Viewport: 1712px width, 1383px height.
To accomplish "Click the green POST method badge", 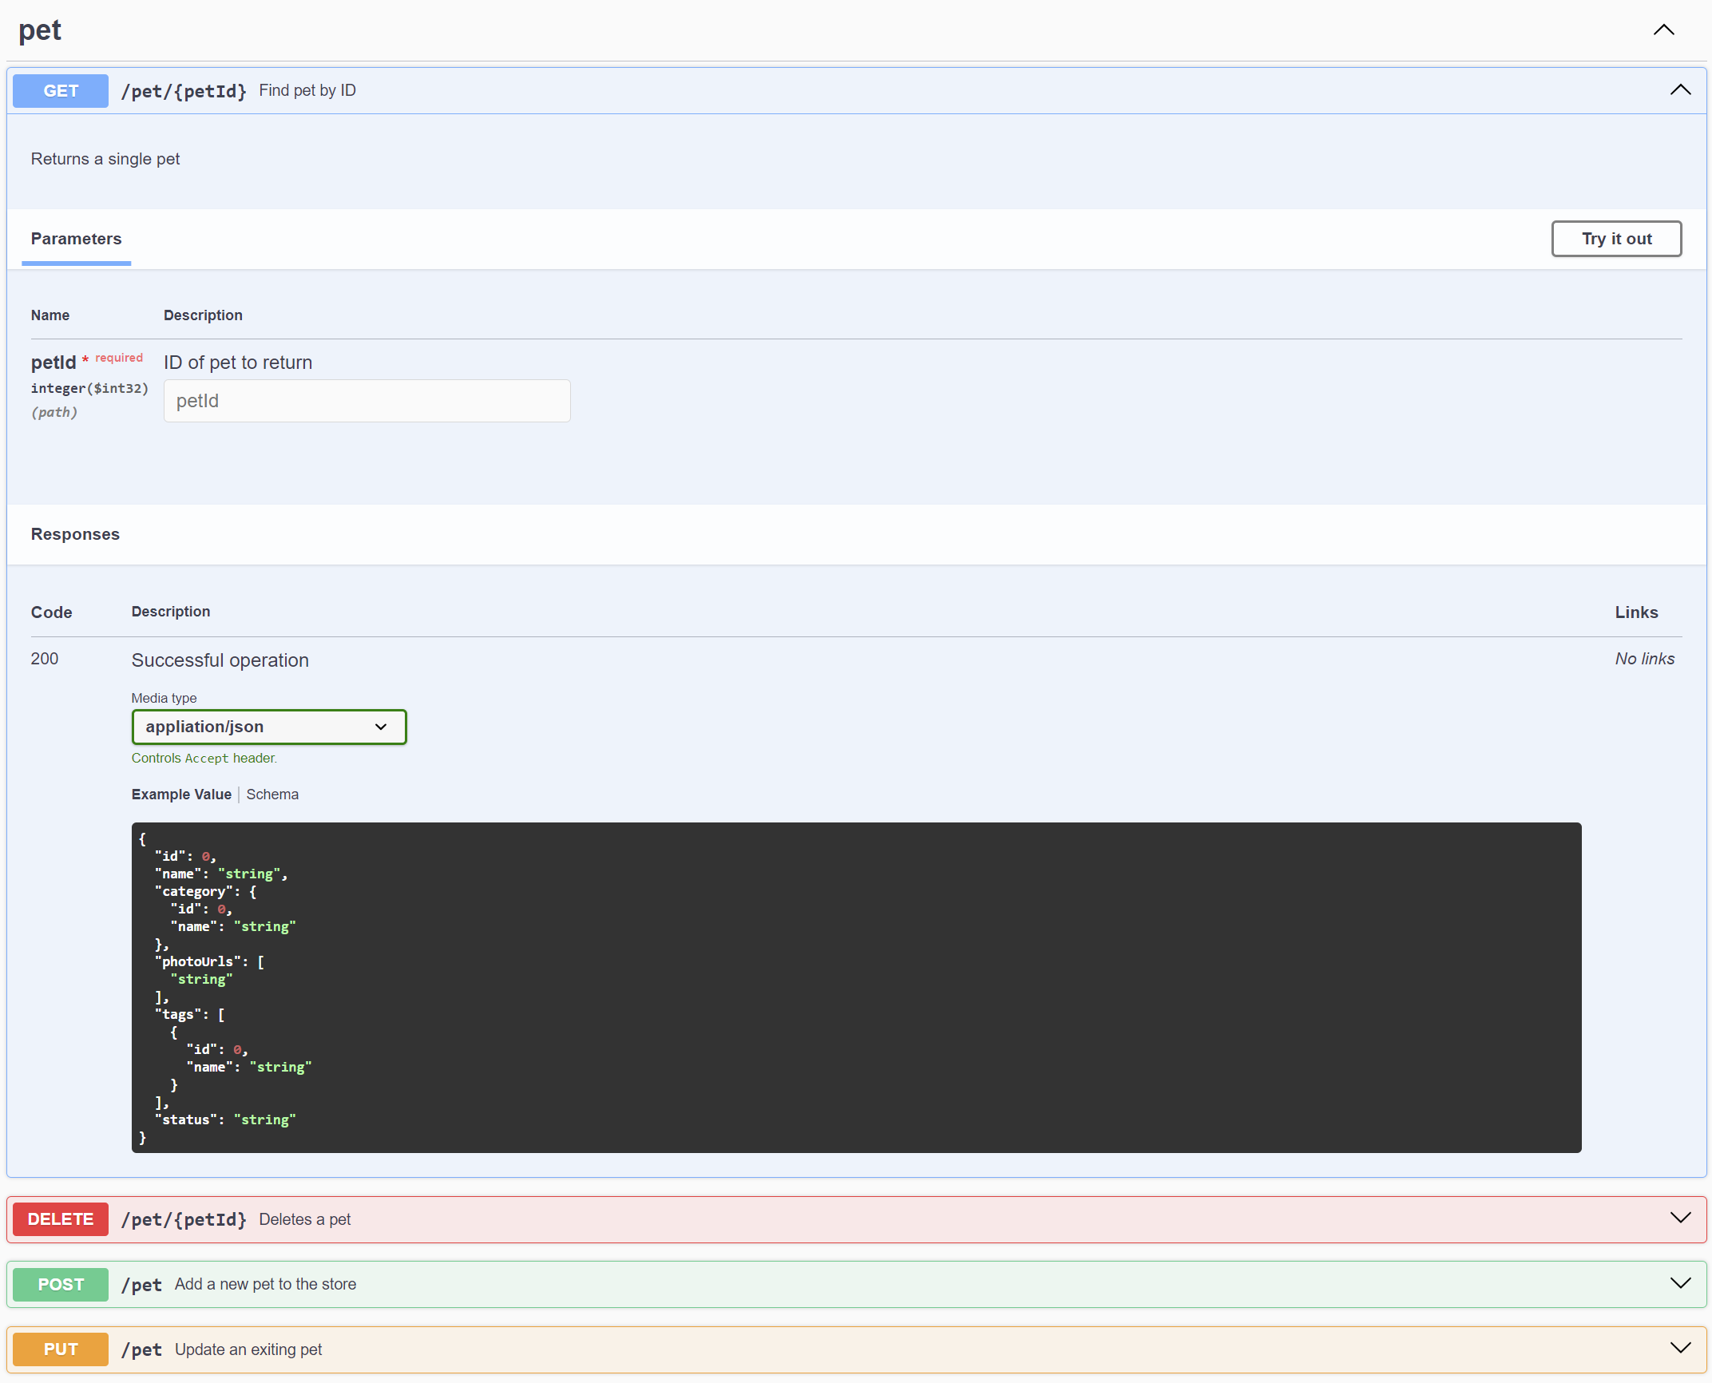I will pos(61,1285).
